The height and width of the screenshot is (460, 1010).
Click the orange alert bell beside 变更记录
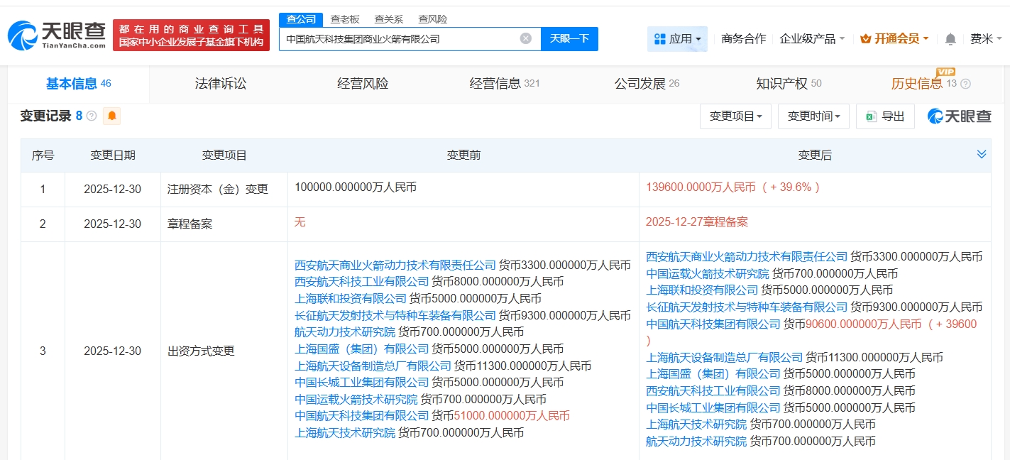pos(111,116)
